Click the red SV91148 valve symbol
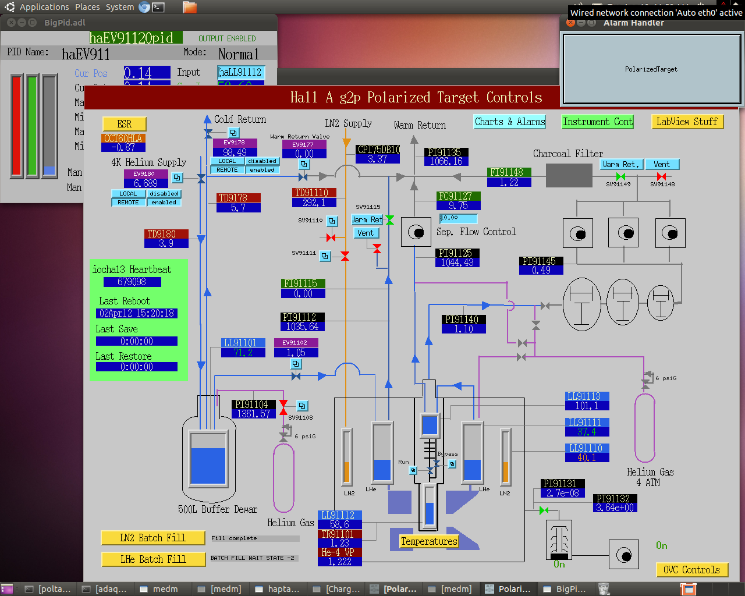This screenshot has height=596, width=745. [x=661, y=176]
